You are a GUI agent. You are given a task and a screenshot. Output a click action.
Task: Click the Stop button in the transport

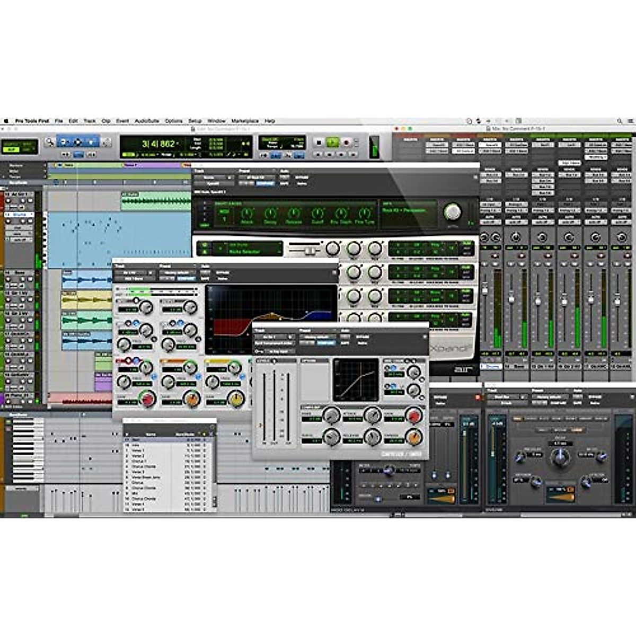pyautogui.click(x=317, y=143)
